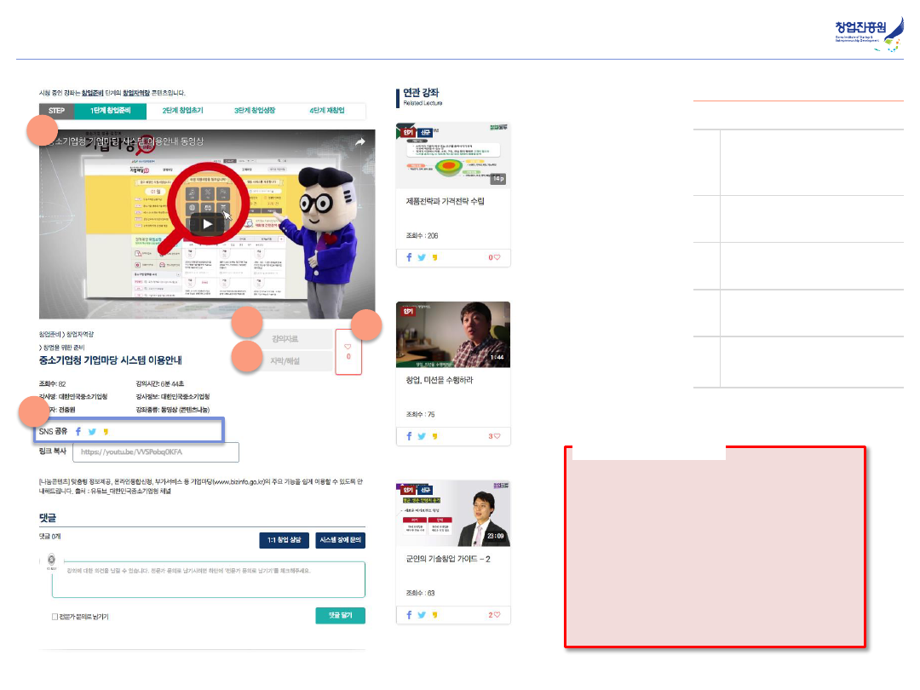This screenshot has width=920, height=690.
Task: Click the 강의시간: 6분 44초 text
Action: pos(159,383)
